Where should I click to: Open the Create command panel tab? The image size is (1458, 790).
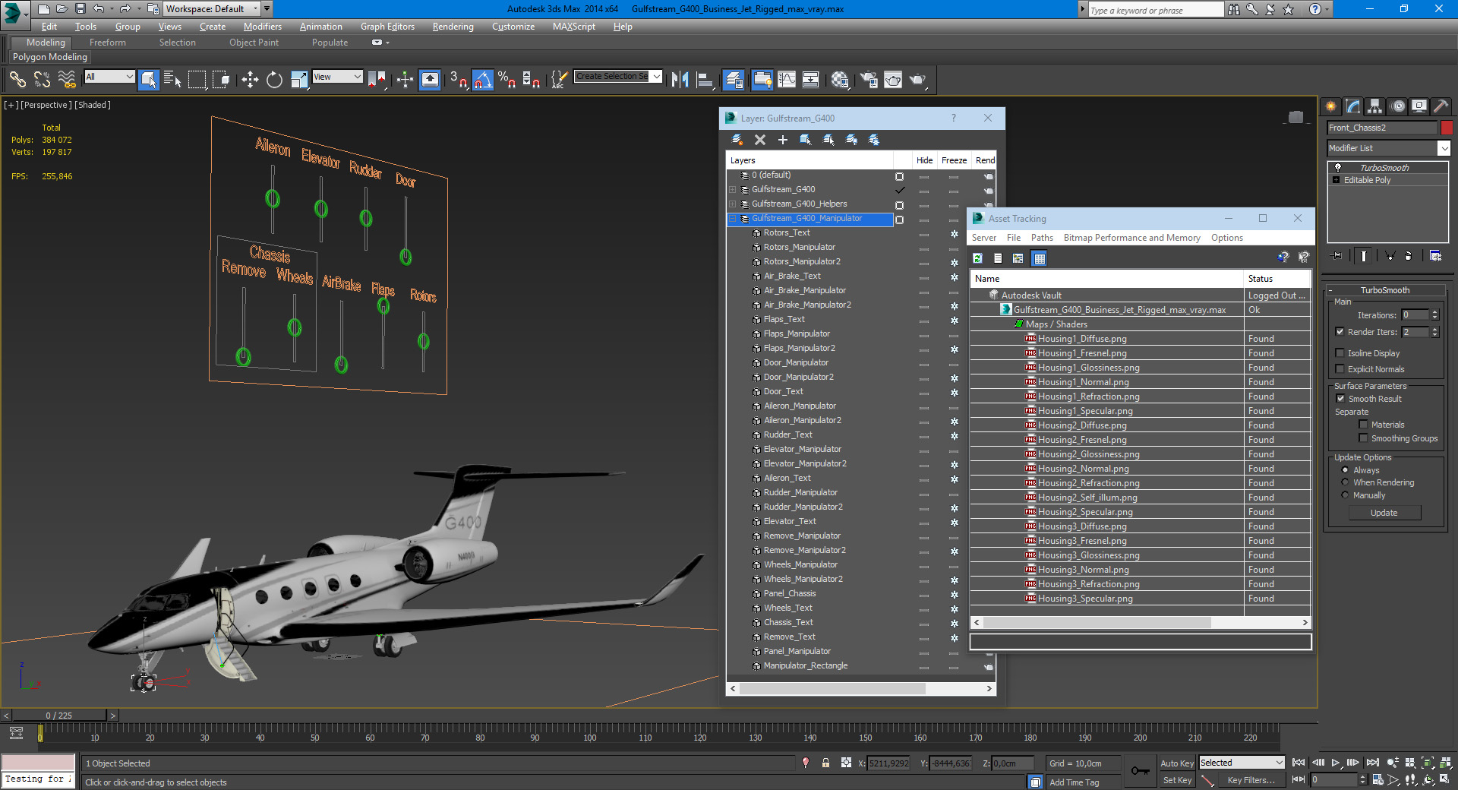point(1330,106)
